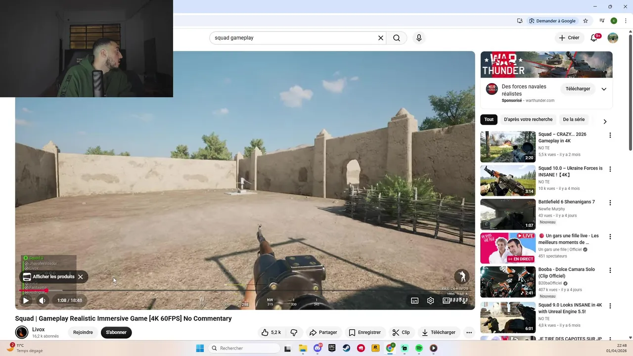Screen dimensions: 633x356
Task: Open Discord from the taskbar
Action: (317, 348)
